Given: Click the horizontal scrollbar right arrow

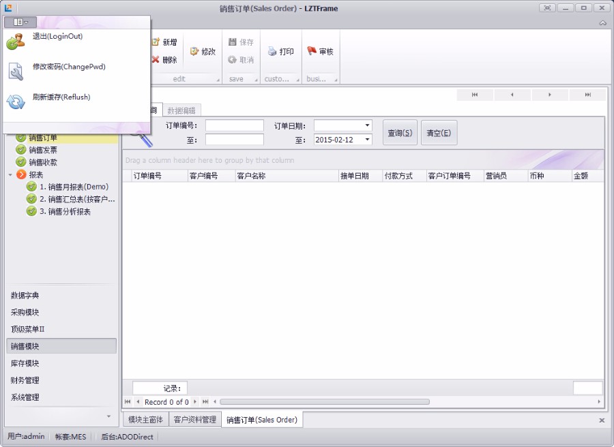Looking at the screenshot, I should pyautogui.click(x=599, y=401).
